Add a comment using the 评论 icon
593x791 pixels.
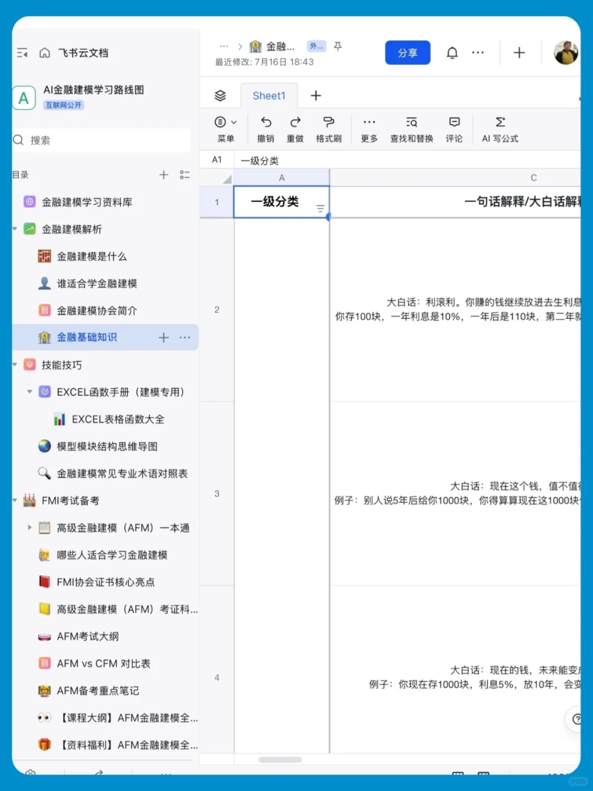[x=454, y=122]
